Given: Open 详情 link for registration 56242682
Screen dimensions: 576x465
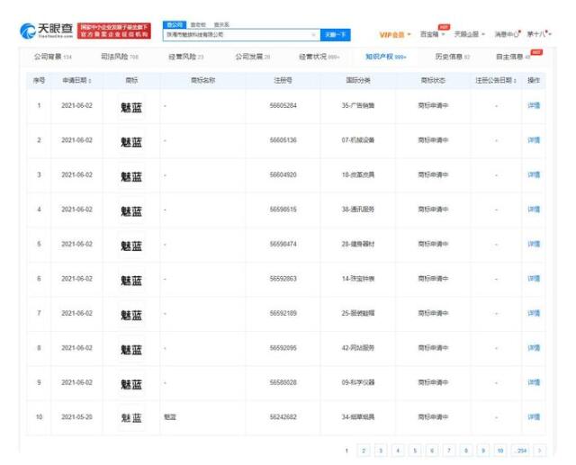Looking at the screenshot, I should pyautogui.click(x=534, y=418).
